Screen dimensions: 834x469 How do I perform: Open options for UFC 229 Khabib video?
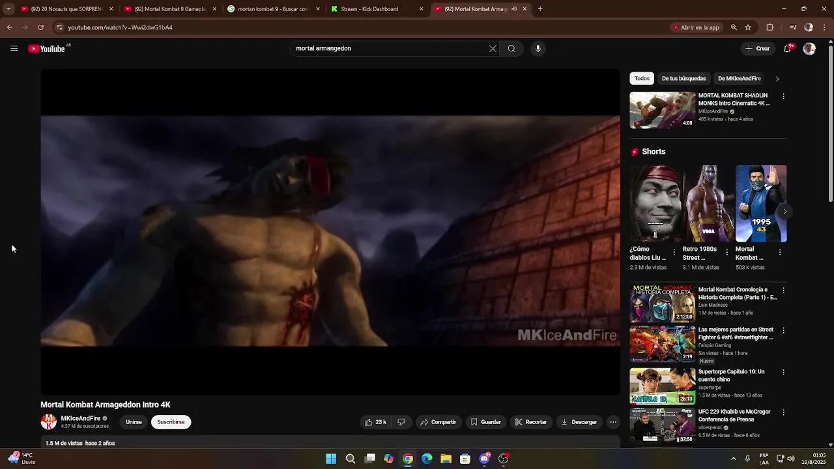(783, 412)
